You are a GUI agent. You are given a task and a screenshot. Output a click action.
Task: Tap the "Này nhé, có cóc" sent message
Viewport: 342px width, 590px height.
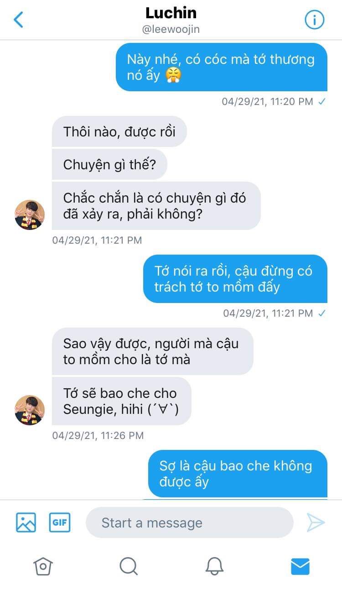221,67
